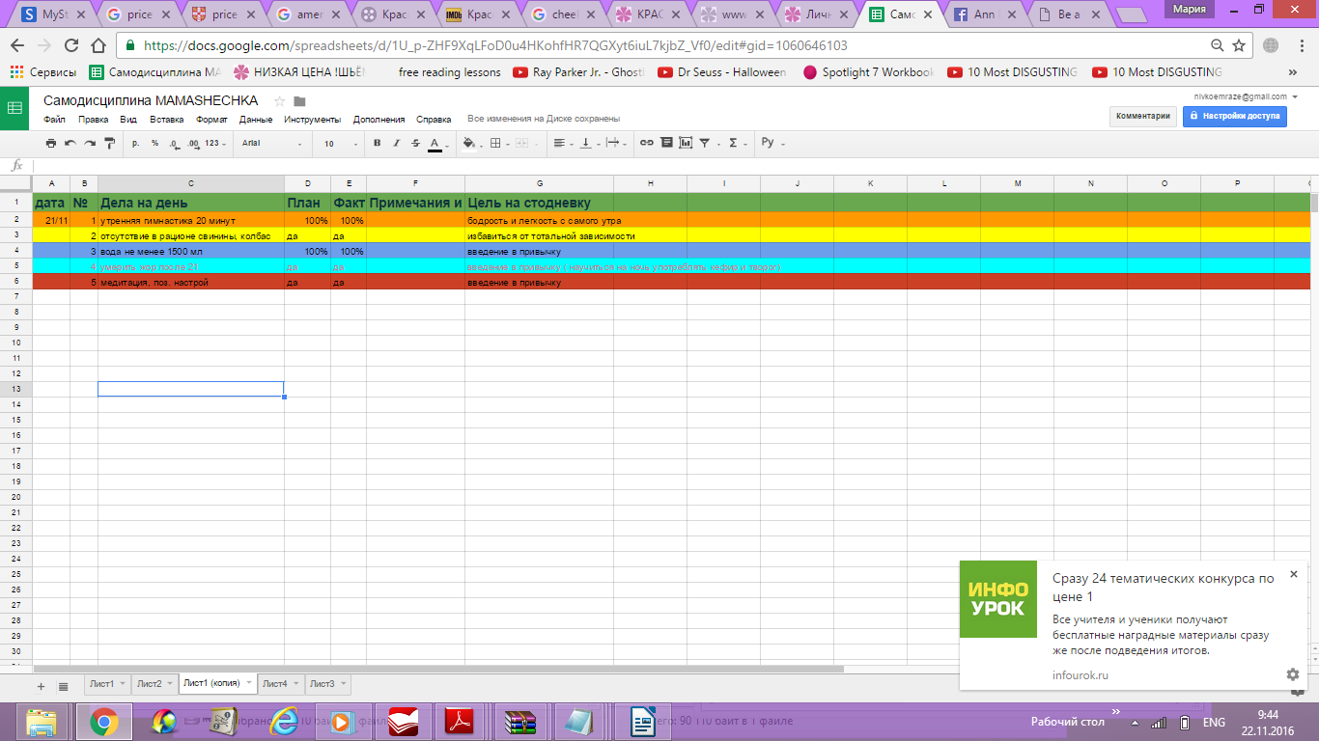Open the Данные menu
Screen dimensions: 1319x741
point(256,120)
